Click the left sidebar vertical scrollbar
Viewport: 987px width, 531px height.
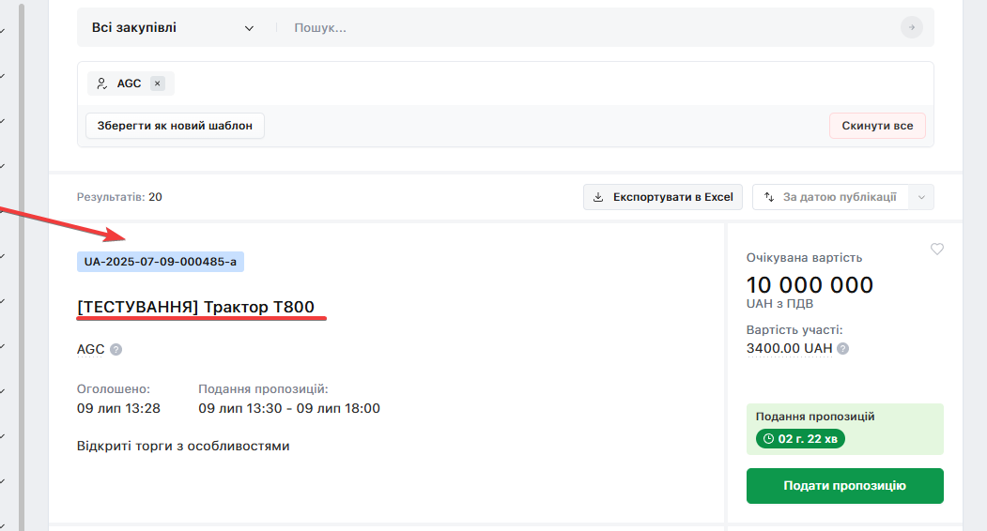point(22,263)
